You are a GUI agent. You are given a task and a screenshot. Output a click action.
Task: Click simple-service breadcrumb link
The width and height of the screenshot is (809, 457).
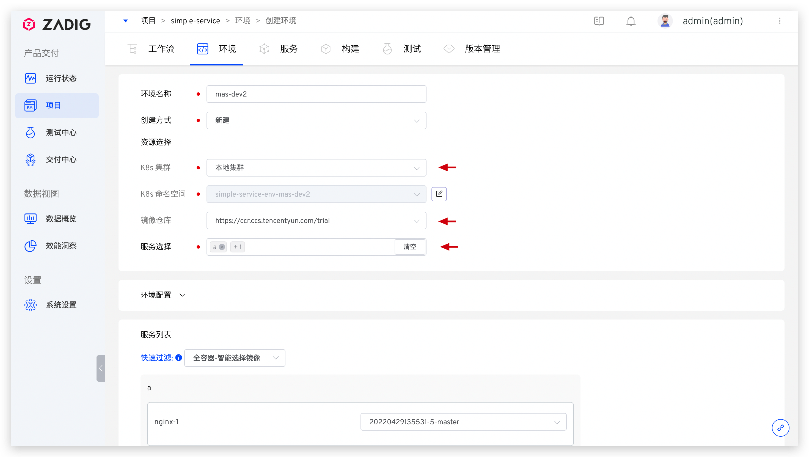195,21
